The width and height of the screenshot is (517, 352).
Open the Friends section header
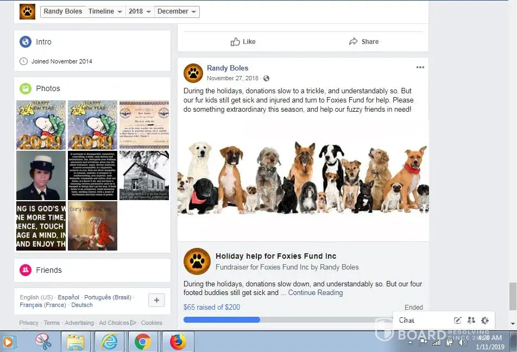pos(49,270)
